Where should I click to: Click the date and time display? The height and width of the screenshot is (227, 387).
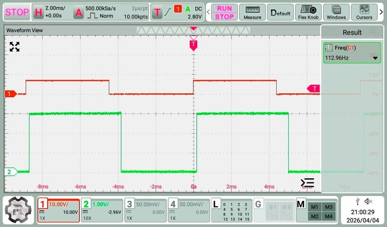[x=362, y=216]
